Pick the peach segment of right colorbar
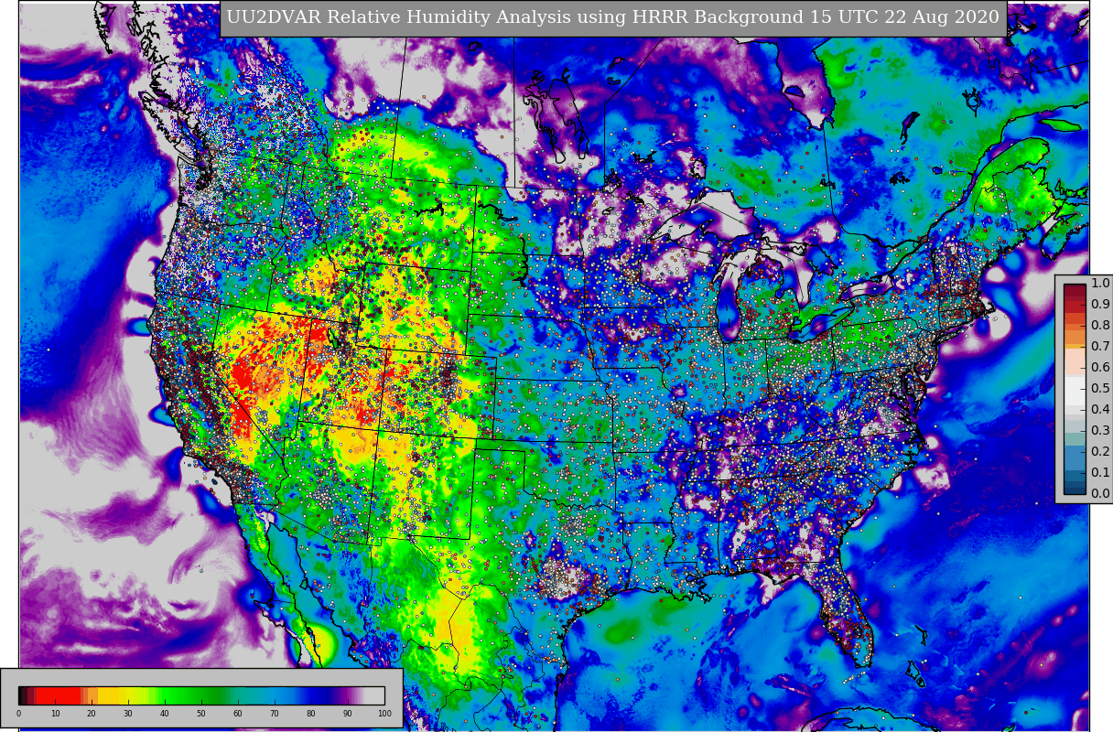Image resolution: width=1113 pixels, height=732 pixels. pos(1075,362)
